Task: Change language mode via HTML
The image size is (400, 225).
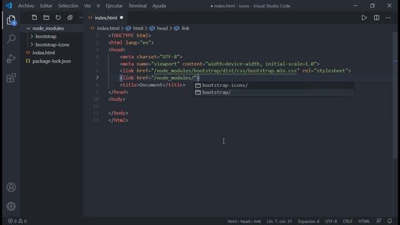Action: pos(364,221)
